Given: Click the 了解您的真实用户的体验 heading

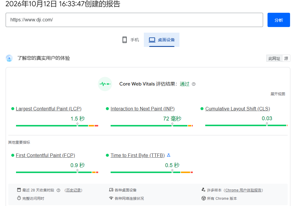Looking at the screenshot, I should pos(44,58).
